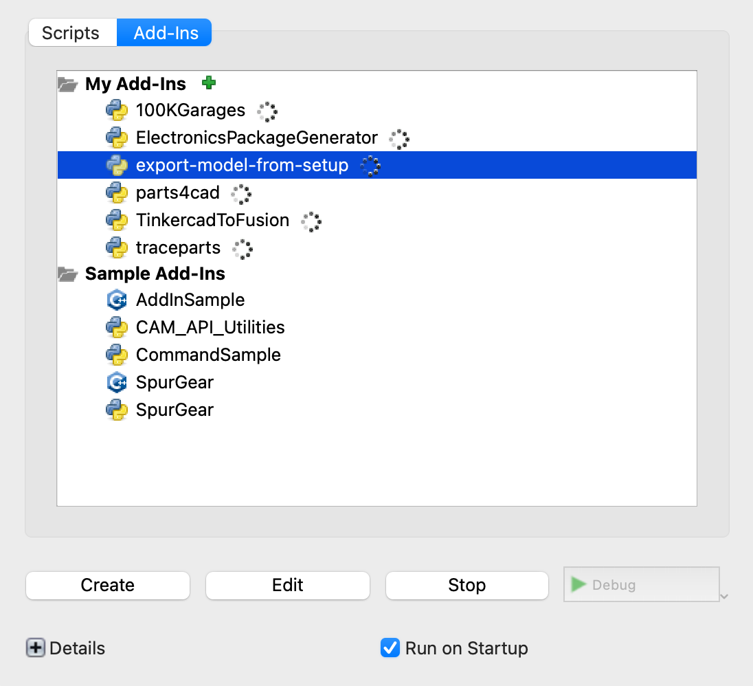753x686 pixels.
Task: Collapse the Sample Add-Ins folder
Action: (67, 274)
